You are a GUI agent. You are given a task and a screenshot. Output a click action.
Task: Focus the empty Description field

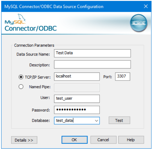(x=92, y=64)
